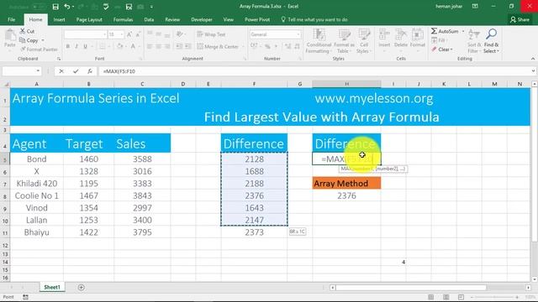Add new sheet with plus icon
The image size is (538, 302).
(82, 287)
